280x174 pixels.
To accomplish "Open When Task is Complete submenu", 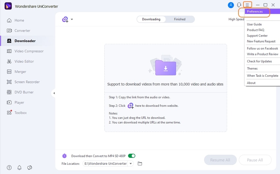I will pyautogui.click(x=262, y=75).
